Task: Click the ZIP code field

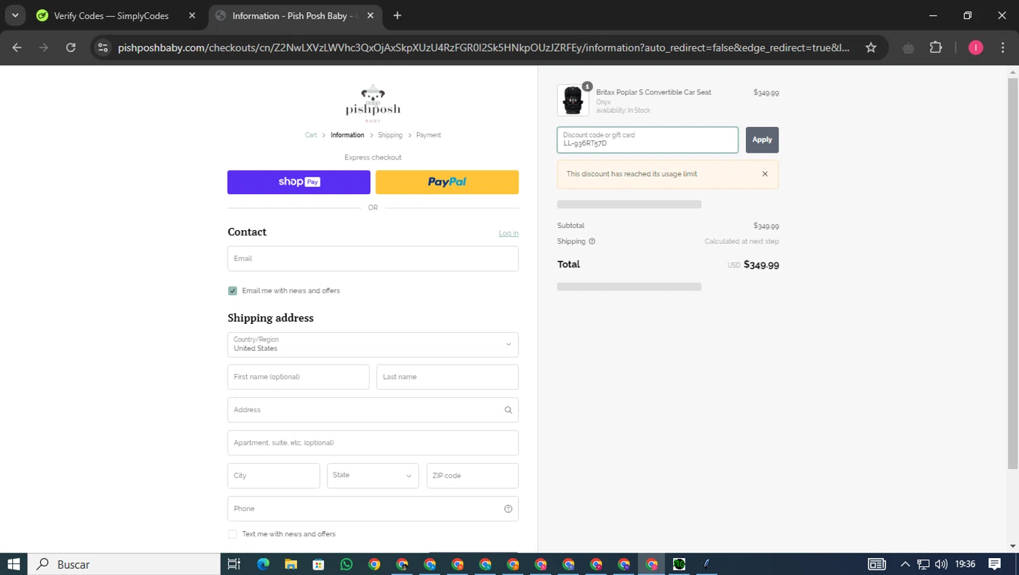Action: 472,476
